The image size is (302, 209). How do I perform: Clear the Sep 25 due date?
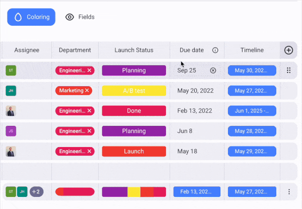click(213, 71)
